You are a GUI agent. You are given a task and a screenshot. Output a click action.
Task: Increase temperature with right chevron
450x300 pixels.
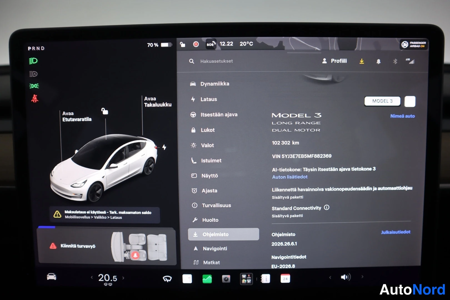(x=123, y=278)
